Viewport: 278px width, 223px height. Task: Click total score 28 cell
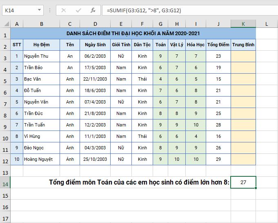point(218,125)
